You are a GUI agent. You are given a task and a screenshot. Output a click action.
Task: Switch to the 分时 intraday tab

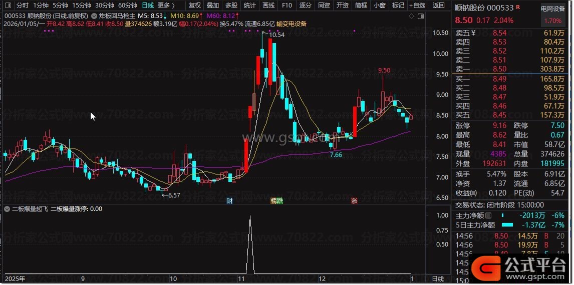pos(23,5)
